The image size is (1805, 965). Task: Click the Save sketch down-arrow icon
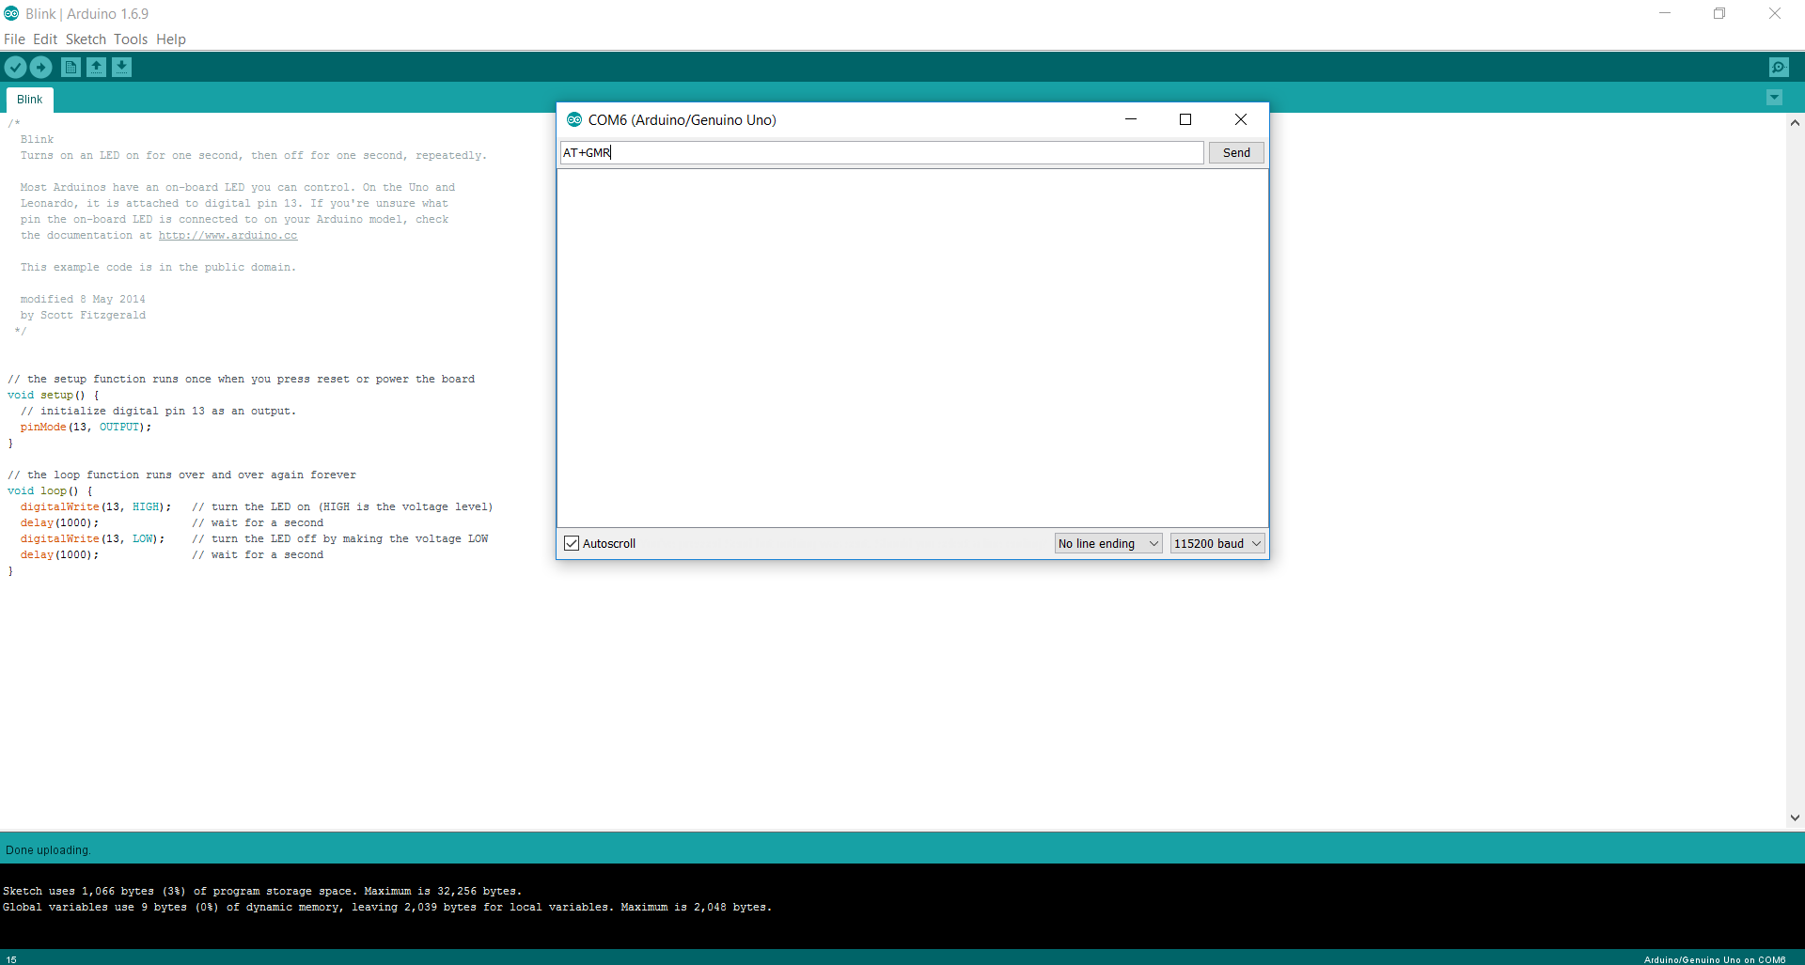[121, 67]
